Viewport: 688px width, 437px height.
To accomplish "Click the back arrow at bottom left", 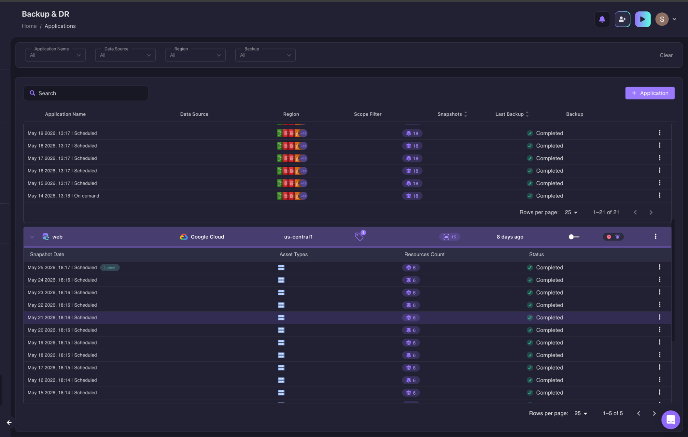I will [x=9, y=423].
